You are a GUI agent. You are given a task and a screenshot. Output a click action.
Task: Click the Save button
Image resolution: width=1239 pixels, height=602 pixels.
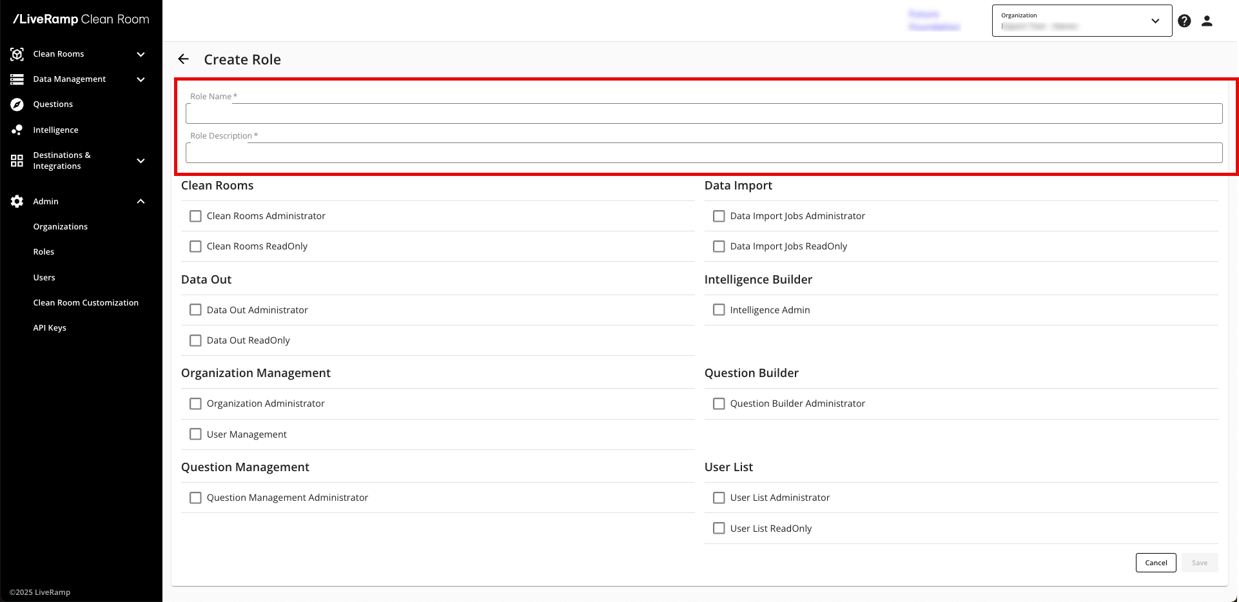tap(1200, 563)
